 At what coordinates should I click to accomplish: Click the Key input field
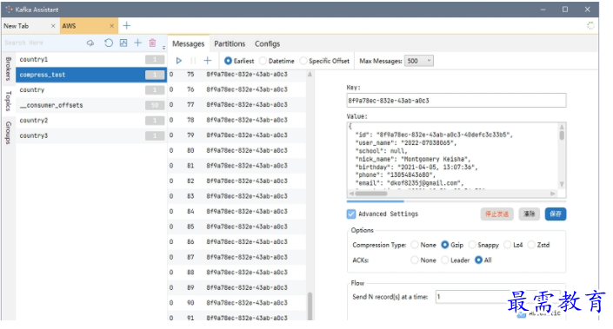(x=456, y=101)
